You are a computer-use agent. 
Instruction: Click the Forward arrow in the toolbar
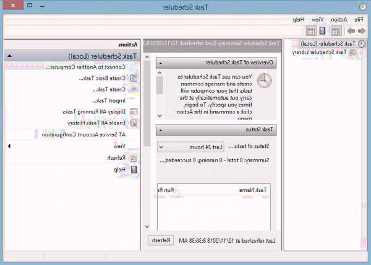pyautogui.click(x=351, y=31)
